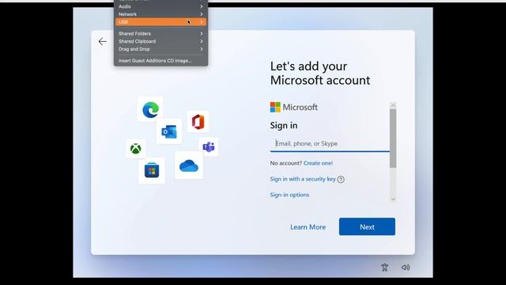
Task: Focus the Email, phone, or Skype field
Action: [x=330, y=144]
